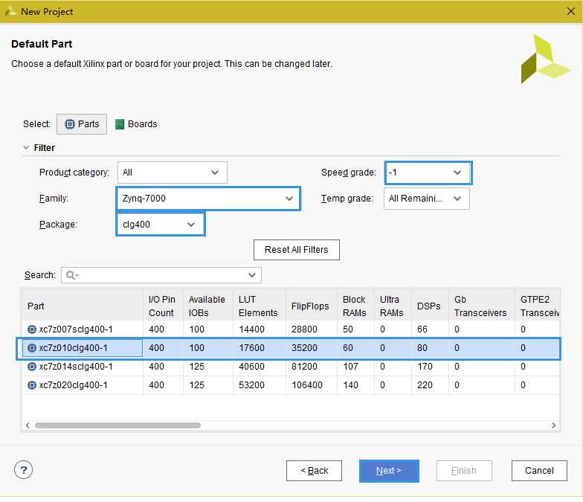Click Block RAMs value 140
Viewport: 583px width, 502px height.
(351, 385)
